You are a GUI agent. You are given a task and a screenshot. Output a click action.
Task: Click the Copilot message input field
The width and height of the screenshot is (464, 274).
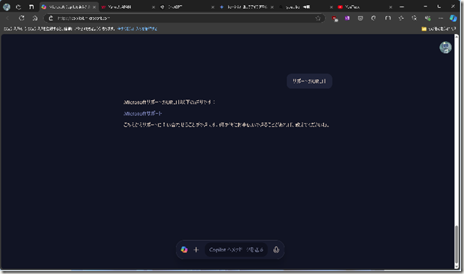pyautogui.click(x=236, y=249)
